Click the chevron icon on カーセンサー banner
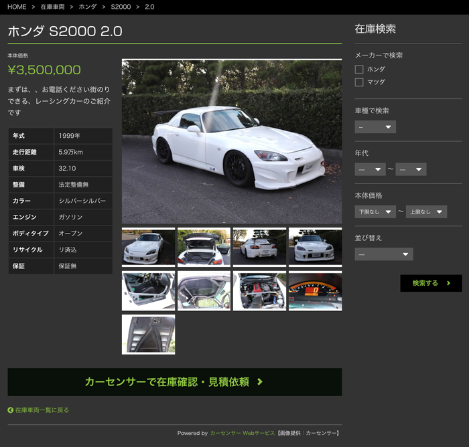 pyautogui.click(x=260, y=382)
